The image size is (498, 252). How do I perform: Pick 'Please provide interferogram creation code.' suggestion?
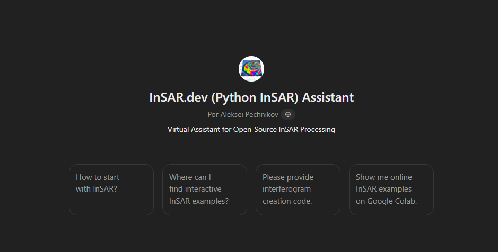tap(298, 190)
